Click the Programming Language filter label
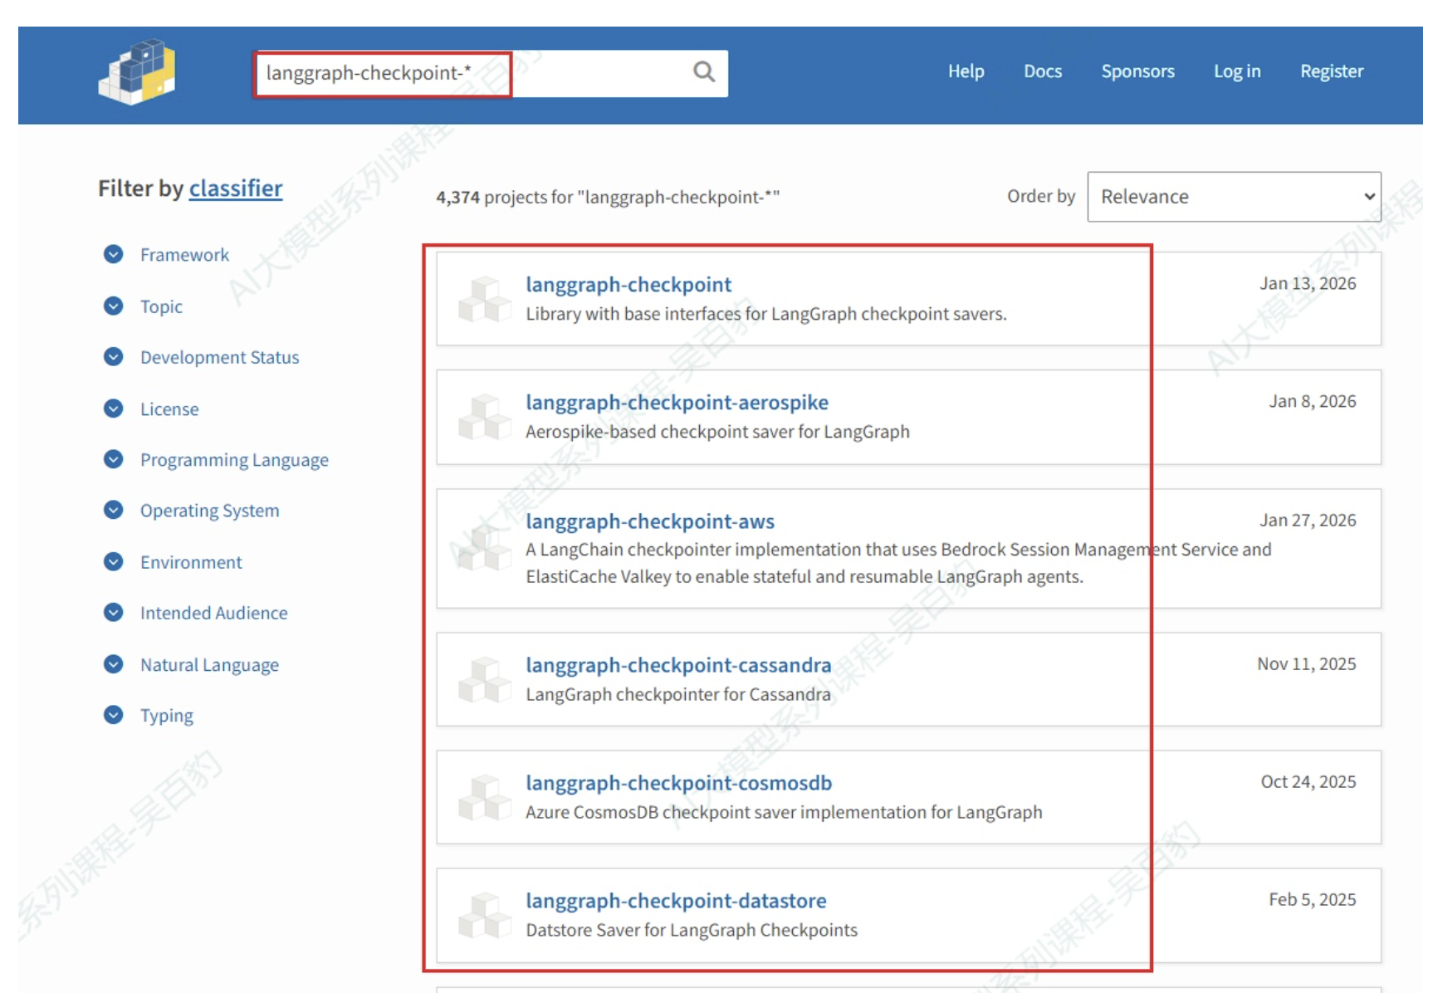This screenshot has width=1433, height=993. [x=234, y=460]
